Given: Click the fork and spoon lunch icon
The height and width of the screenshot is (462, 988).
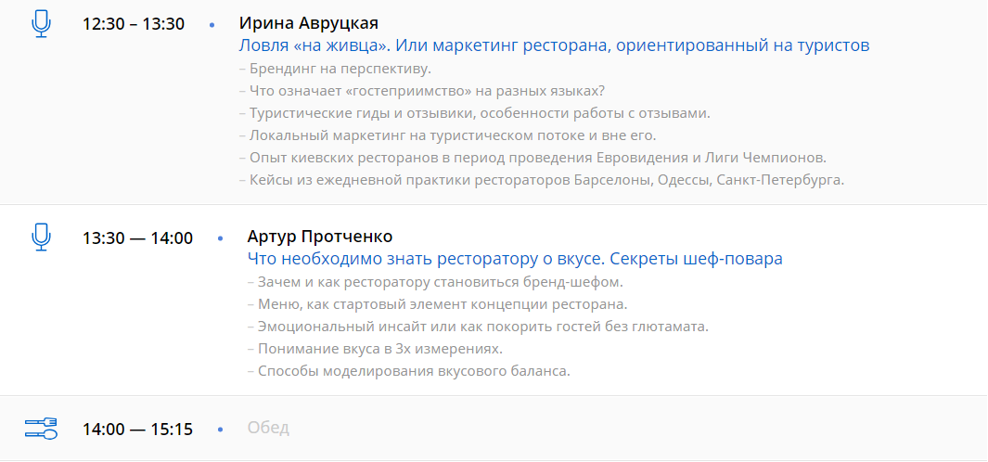Looking at the screenshot, I should coord(41,429).
